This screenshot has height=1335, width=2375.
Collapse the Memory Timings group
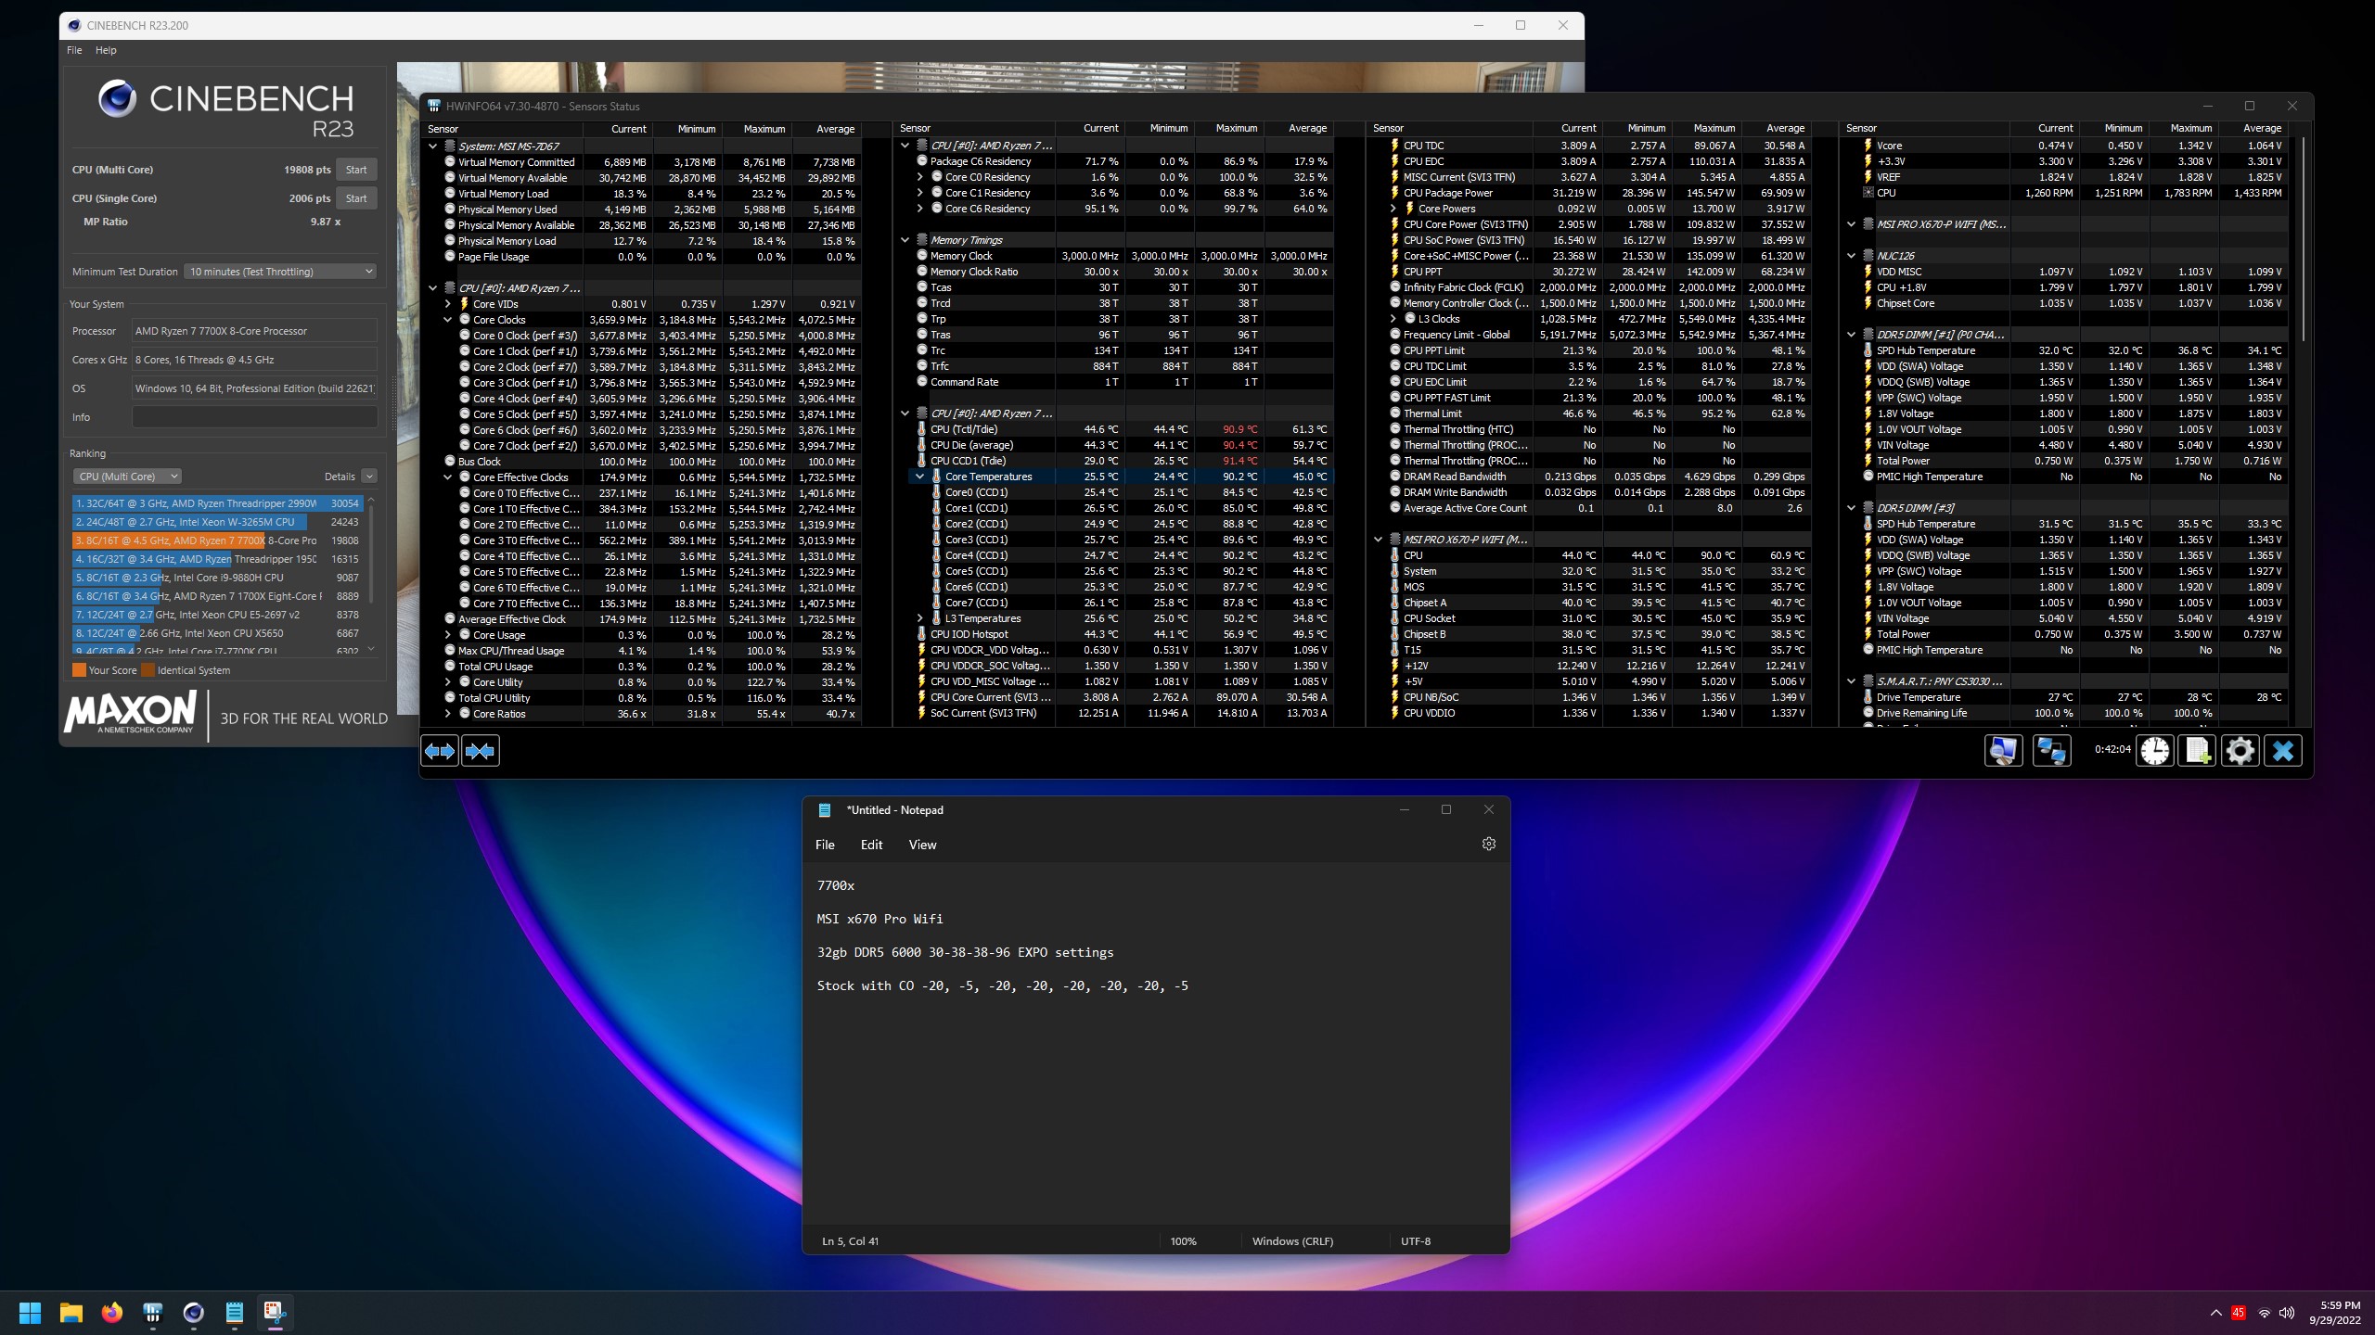(x=905, y=240)
